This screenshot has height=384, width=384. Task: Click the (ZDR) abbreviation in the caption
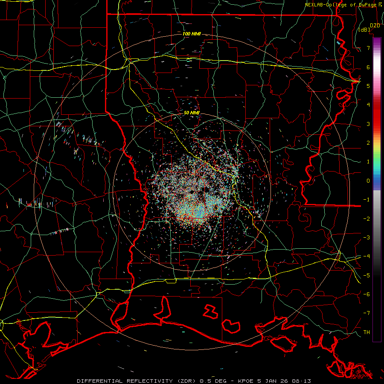click(186, 381)
